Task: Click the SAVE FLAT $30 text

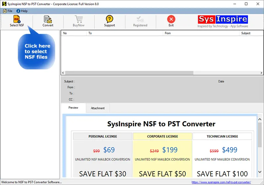Action: [x=103, y=174]
